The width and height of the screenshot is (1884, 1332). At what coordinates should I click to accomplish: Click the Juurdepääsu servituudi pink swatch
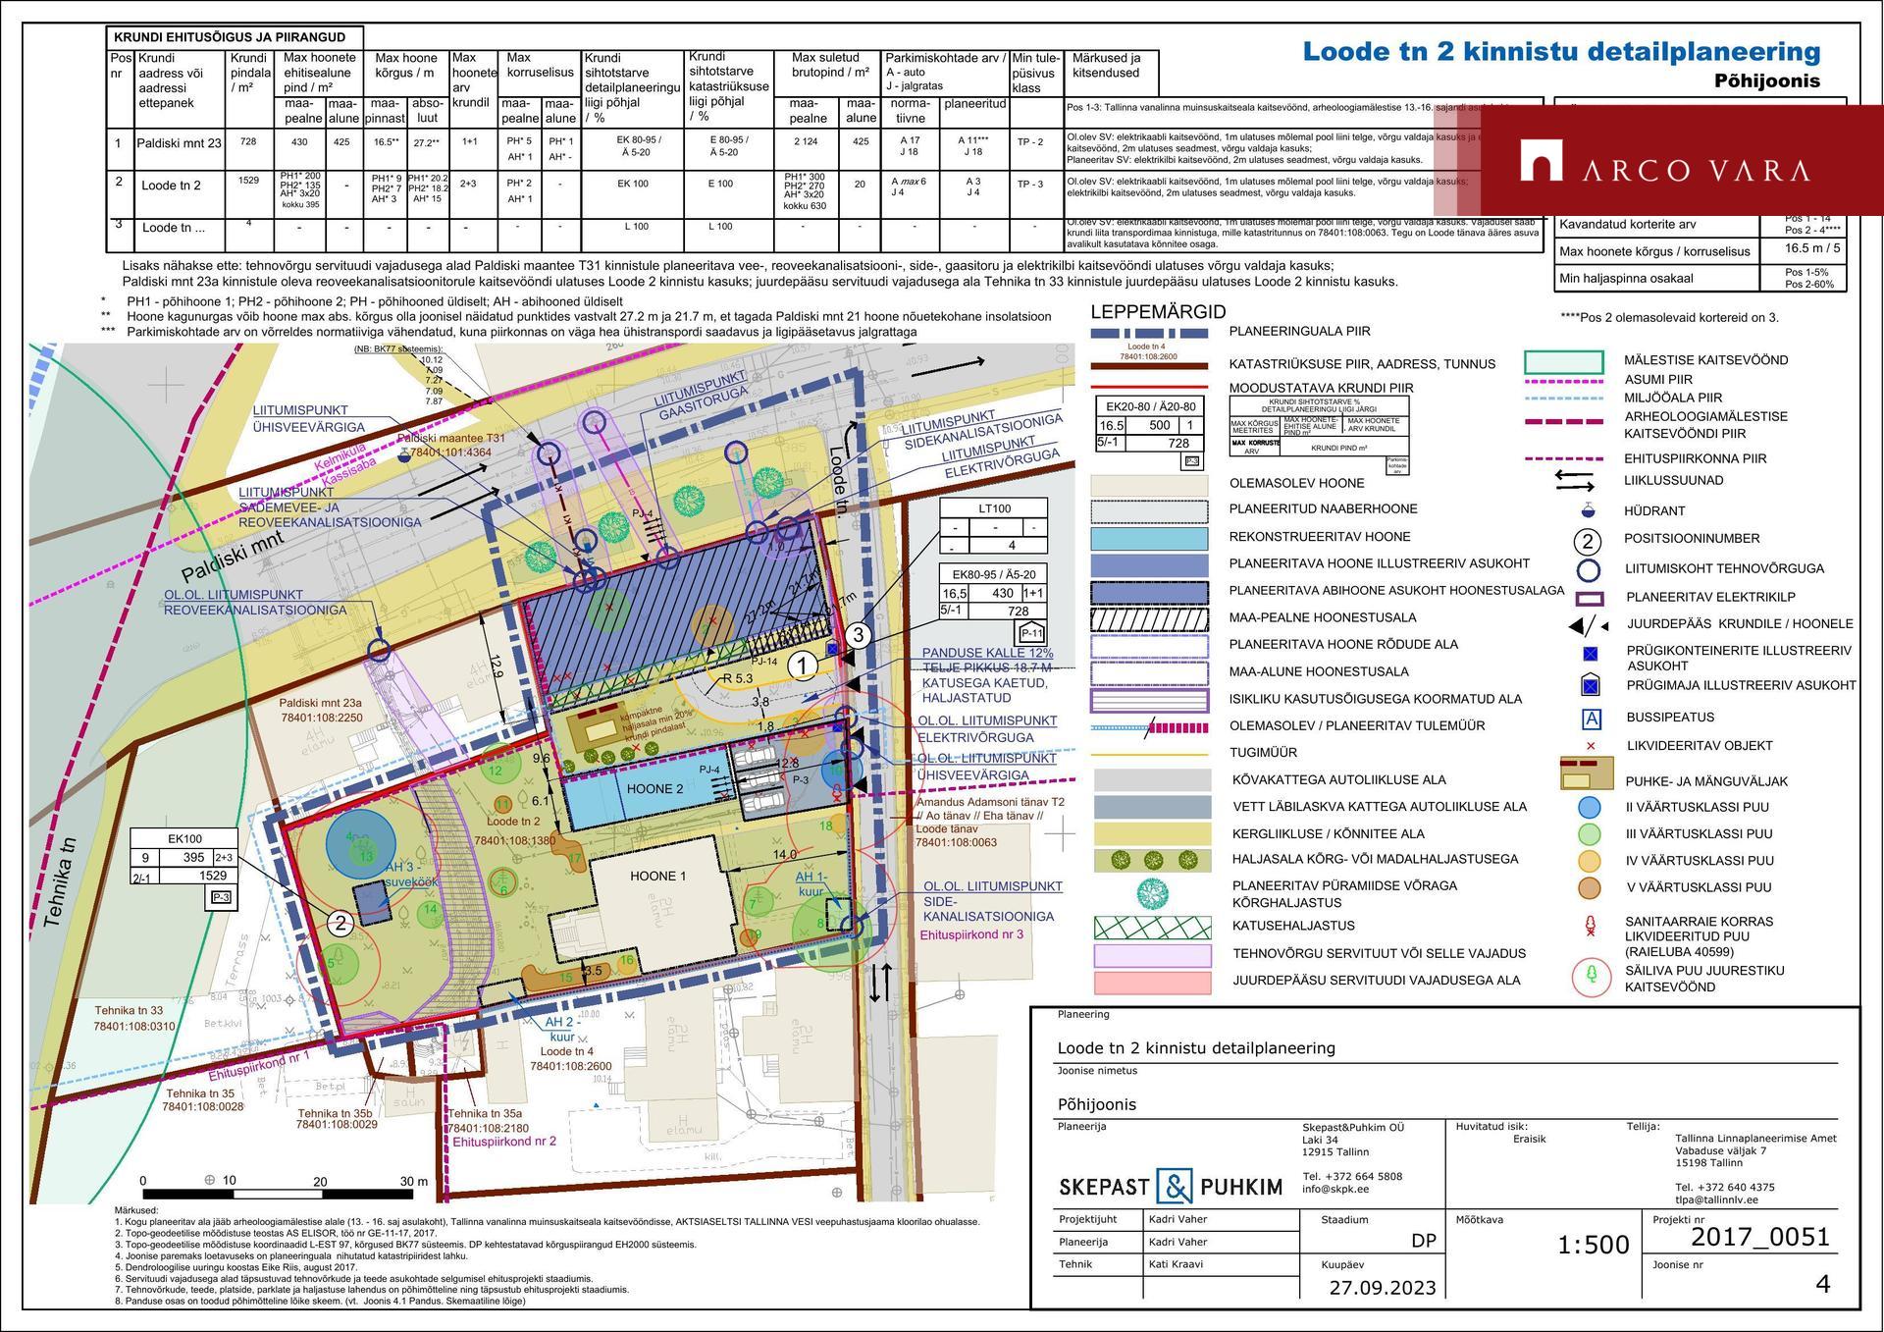coord(1152,982)
